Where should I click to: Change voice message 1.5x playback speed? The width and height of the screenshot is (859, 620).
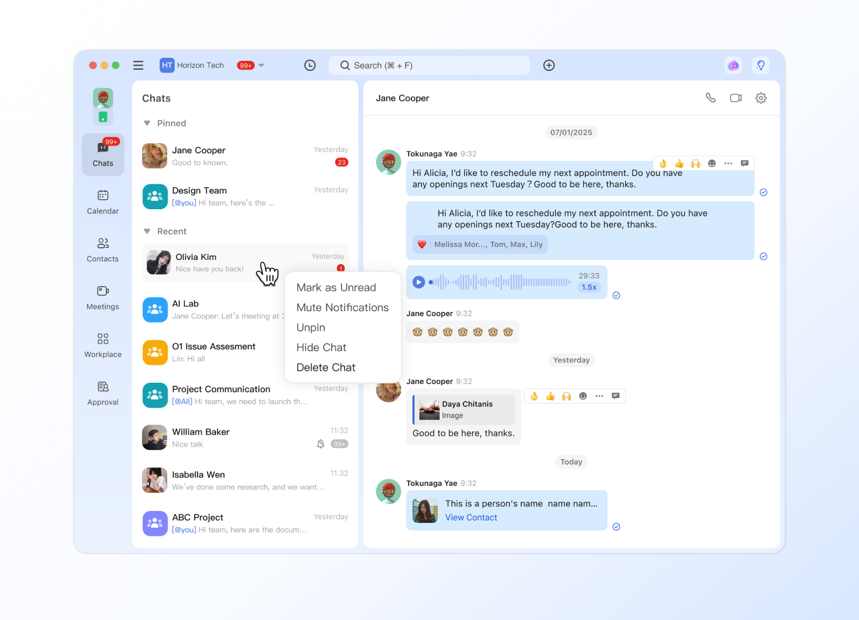tap(589, 287)
